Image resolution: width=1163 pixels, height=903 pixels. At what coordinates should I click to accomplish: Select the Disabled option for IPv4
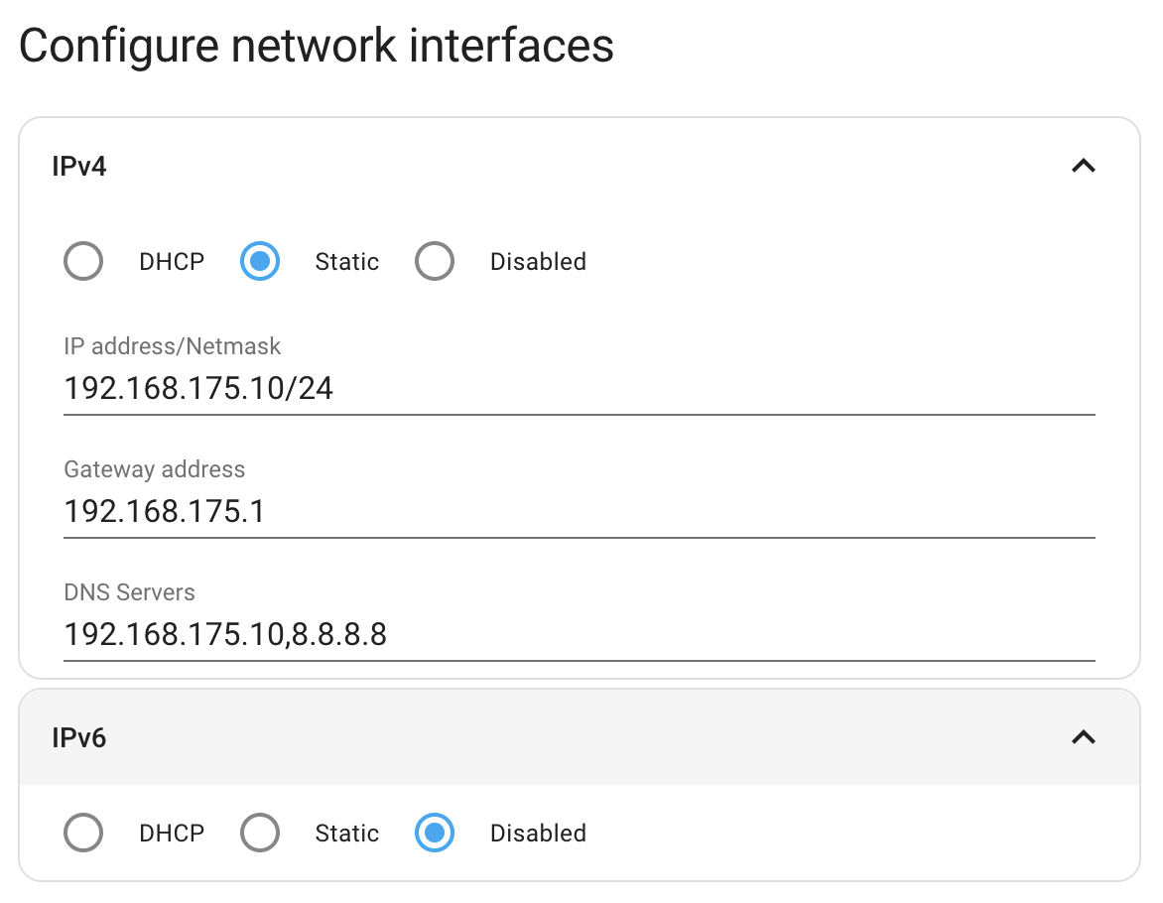point(435,261)
